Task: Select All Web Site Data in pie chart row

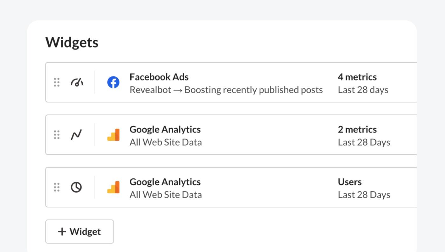Action: [x=166, y=195]
